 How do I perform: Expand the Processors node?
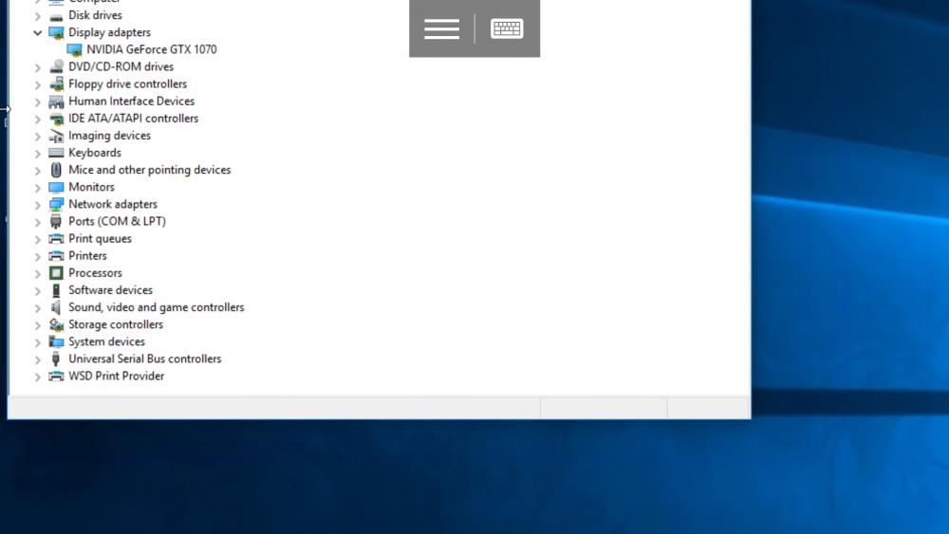[38, 273]
